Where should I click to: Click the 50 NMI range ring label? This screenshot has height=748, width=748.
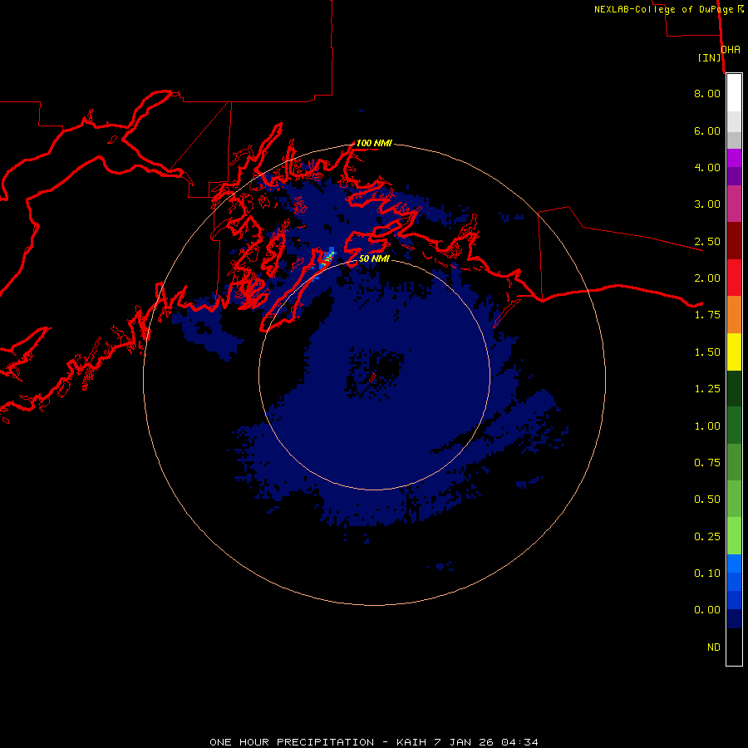pos(374,258)
